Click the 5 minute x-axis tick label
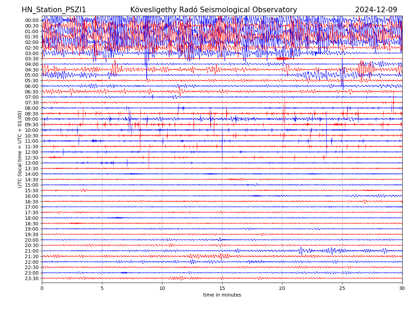 pos(102,289)
